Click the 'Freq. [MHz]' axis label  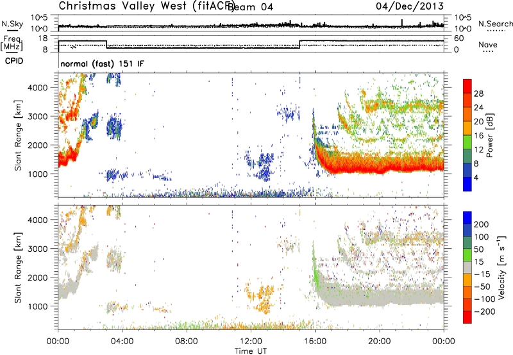tap(12, 43)
